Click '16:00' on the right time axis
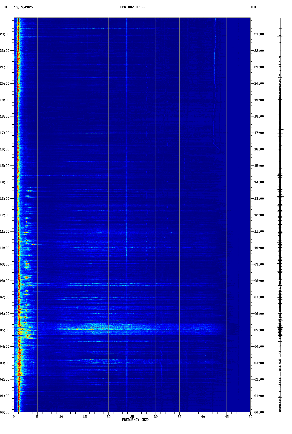 coord(259,149)
